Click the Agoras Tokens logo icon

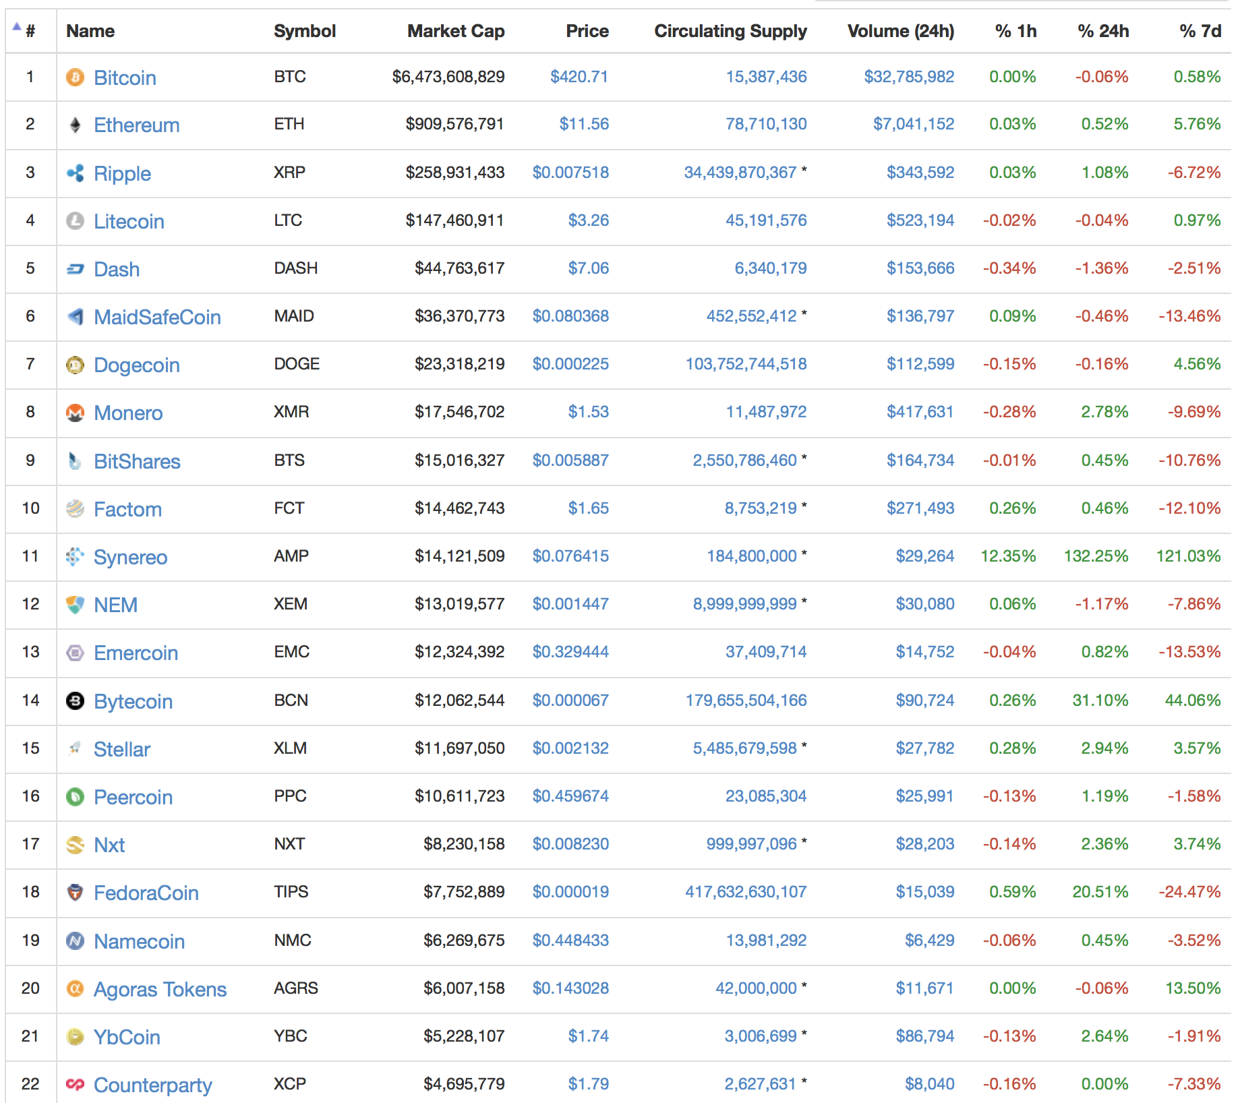pyautogui.click(x=75, y=989)
